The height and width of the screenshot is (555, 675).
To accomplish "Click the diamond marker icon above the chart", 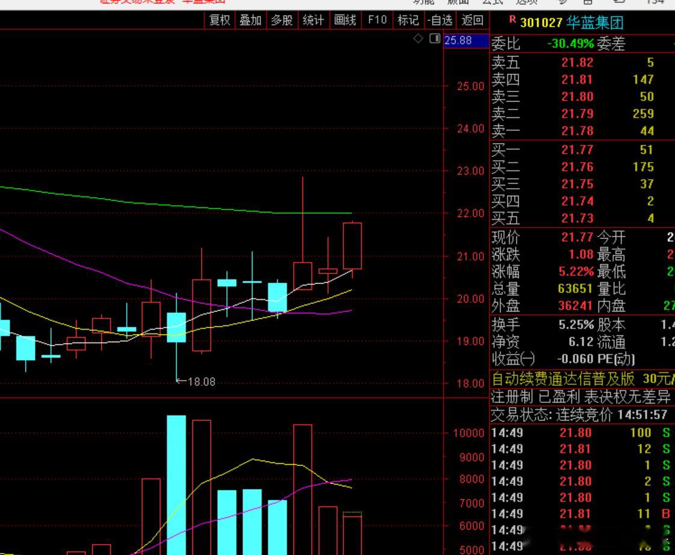I will coord(418,38).
